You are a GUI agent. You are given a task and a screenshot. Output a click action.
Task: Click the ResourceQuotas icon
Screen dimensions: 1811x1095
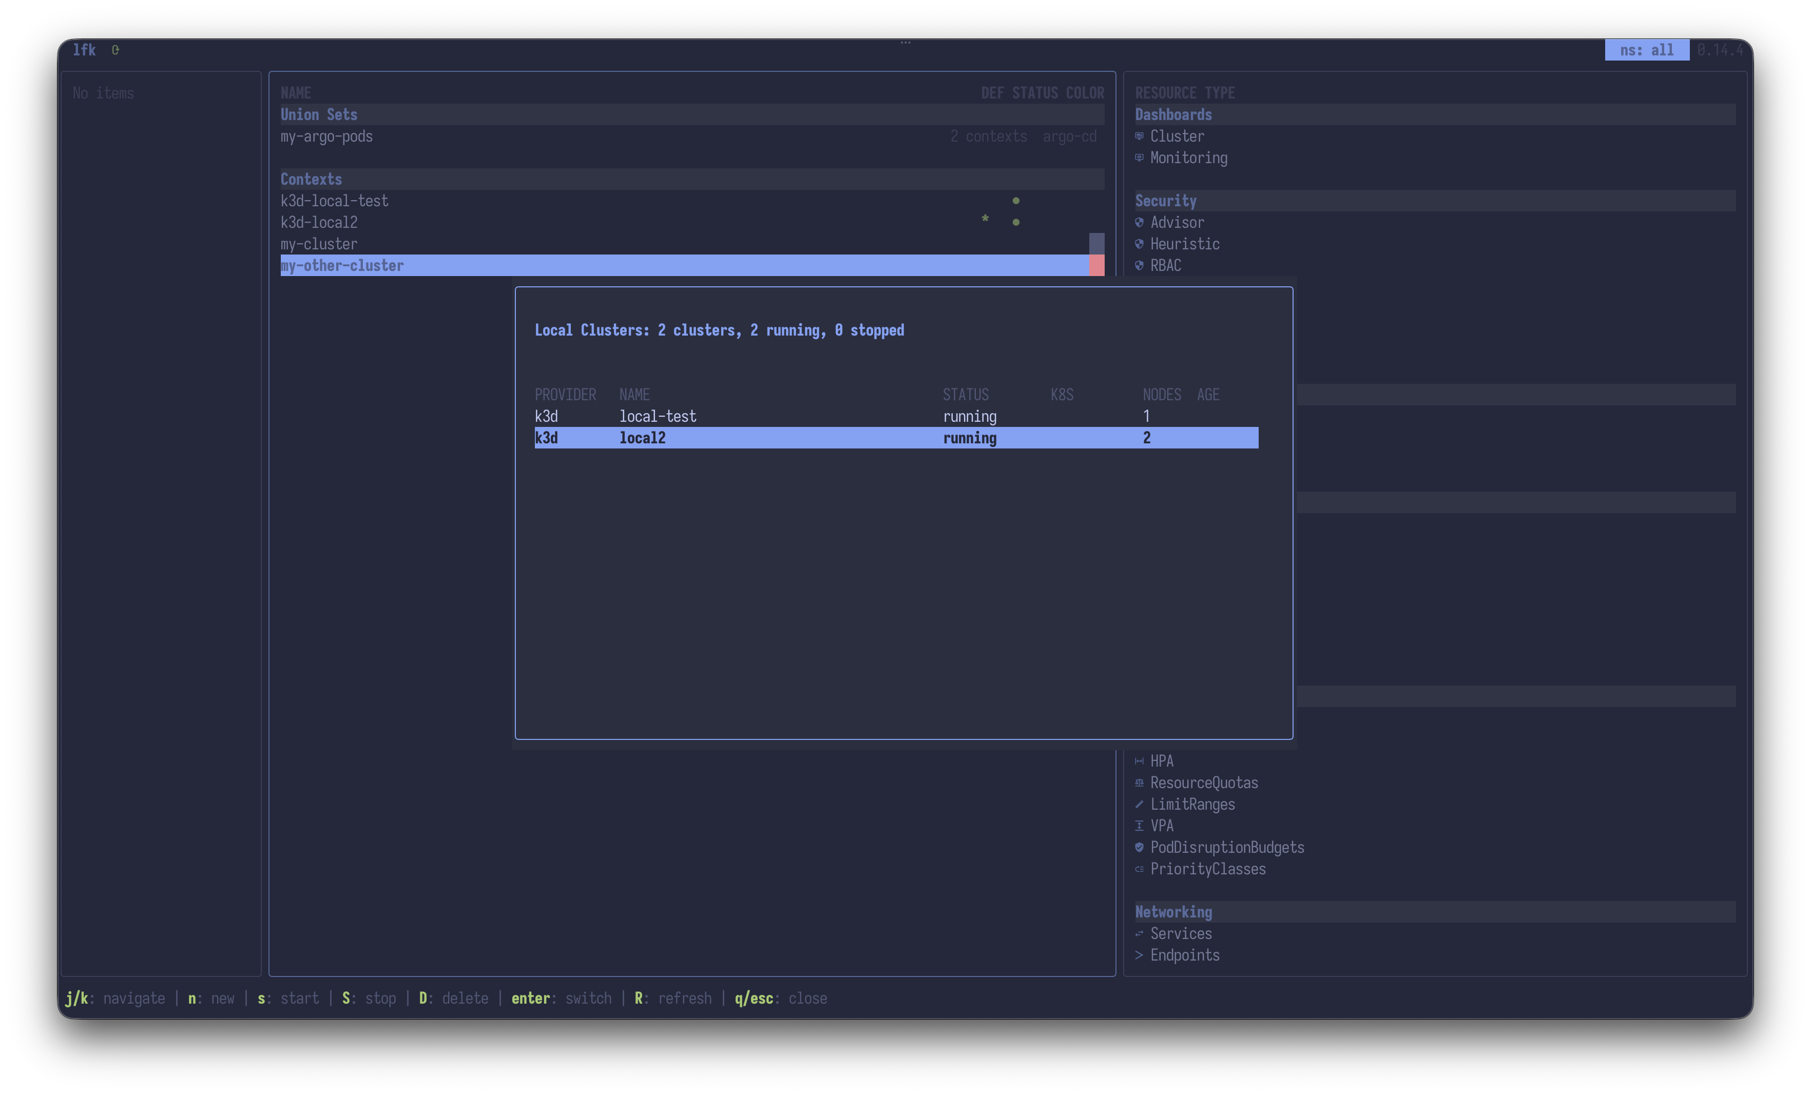1139,783
